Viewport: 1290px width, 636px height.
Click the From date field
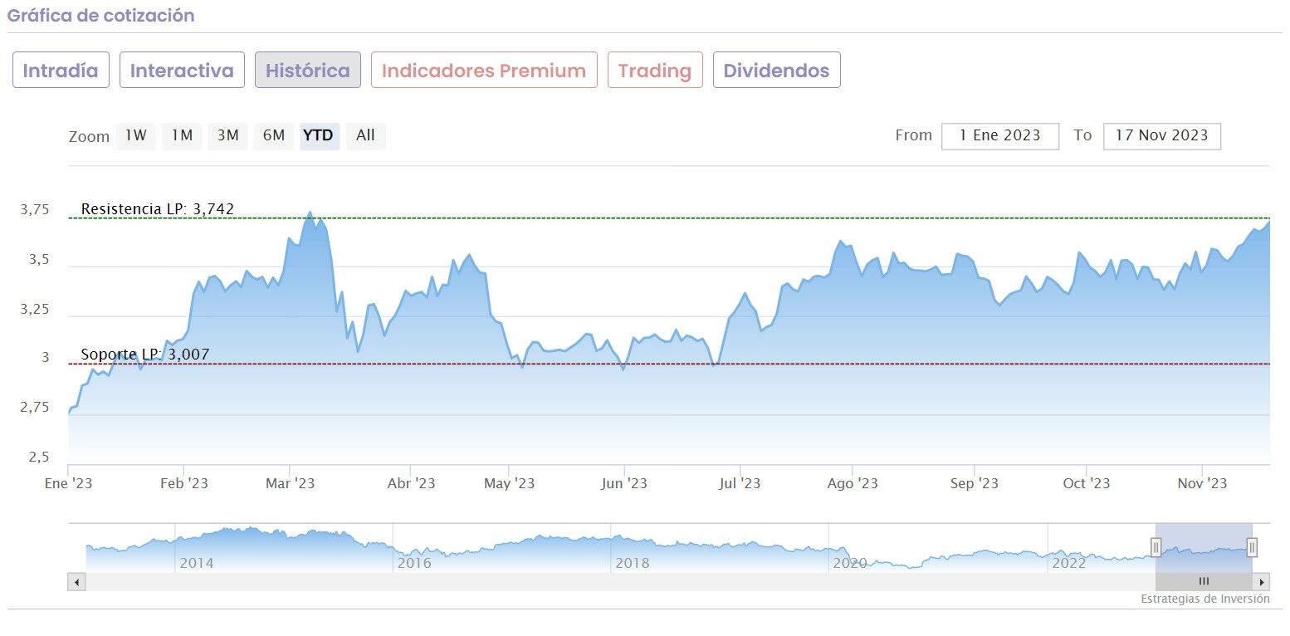pos(999,135)
